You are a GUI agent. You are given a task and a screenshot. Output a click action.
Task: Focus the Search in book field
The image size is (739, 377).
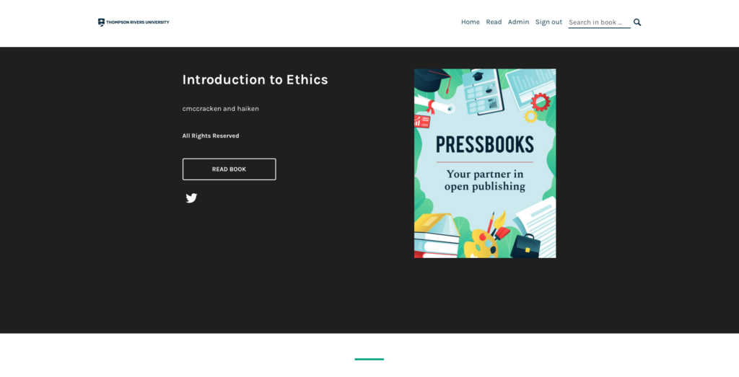click(599, 22)
